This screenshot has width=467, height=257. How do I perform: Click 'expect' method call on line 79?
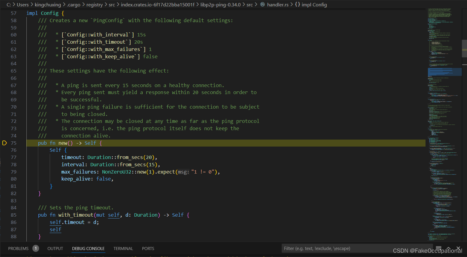point(166,172)
